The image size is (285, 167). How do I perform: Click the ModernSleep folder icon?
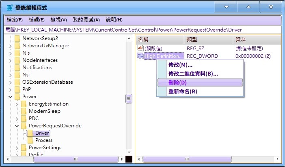click(24, 111)
